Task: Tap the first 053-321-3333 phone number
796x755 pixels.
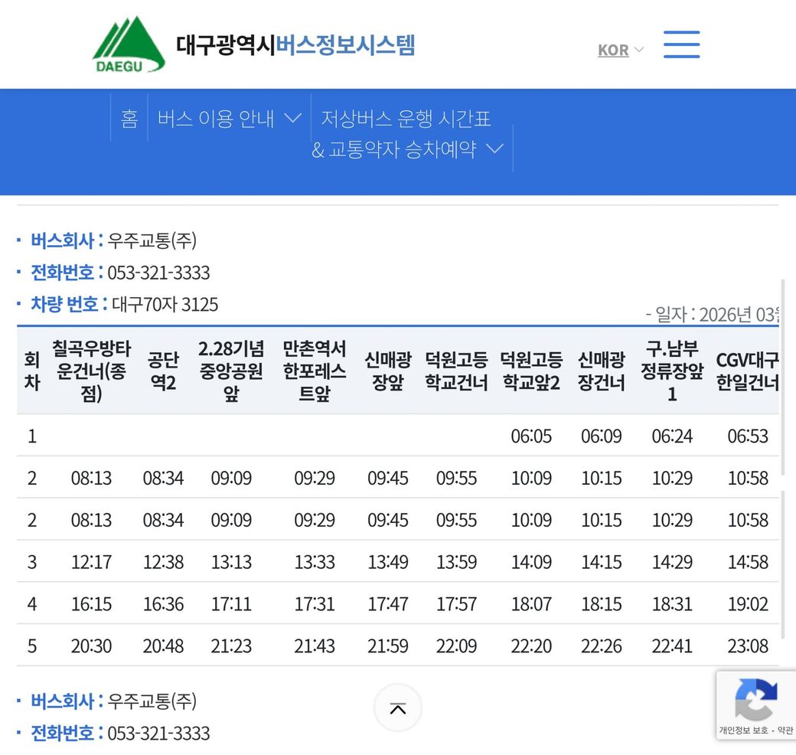Action: (158, 273)
